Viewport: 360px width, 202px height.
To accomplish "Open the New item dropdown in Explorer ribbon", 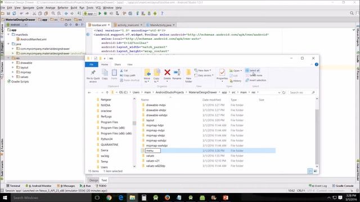I will [202, 70].
